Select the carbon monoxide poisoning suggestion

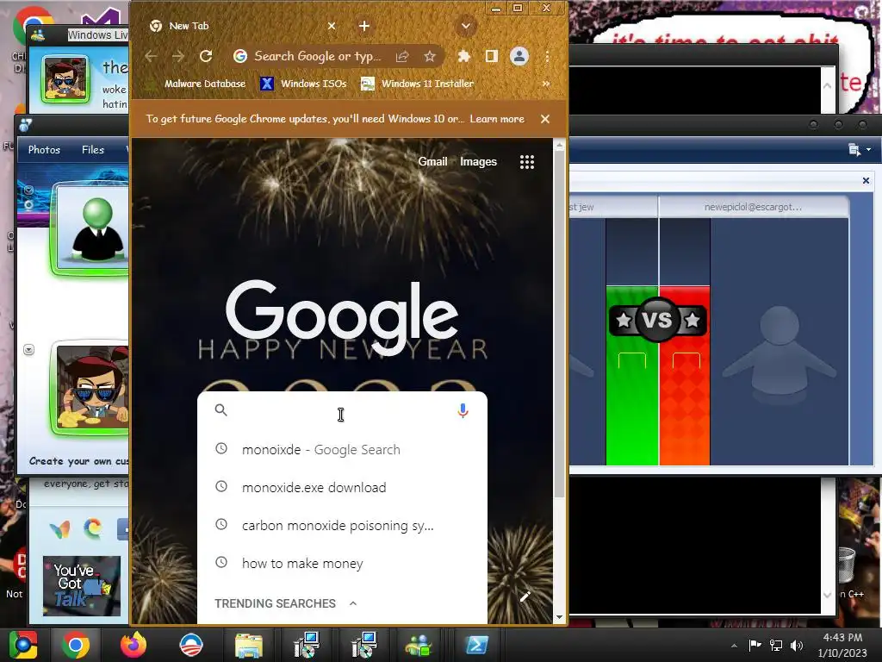[x=342, y=525]
